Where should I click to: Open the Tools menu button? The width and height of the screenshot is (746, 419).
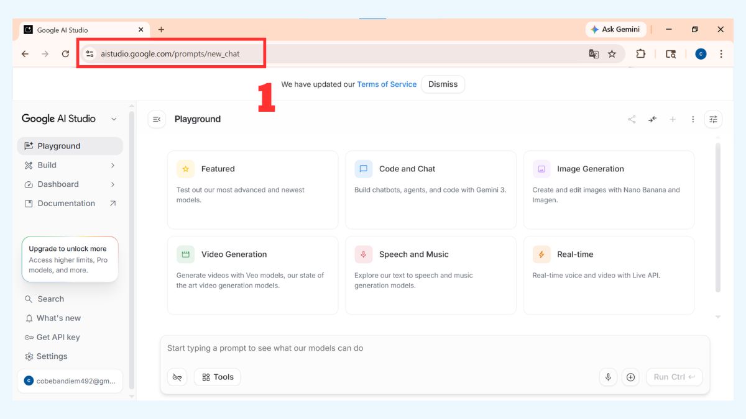tap(218, 377)
